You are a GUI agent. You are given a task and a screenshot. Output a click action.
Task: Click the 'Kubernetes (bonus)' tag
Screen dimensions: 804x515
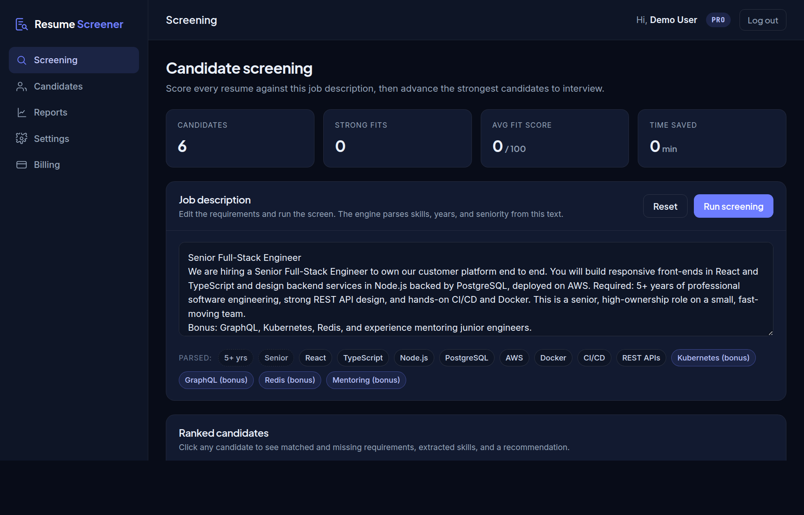[713, 358]
